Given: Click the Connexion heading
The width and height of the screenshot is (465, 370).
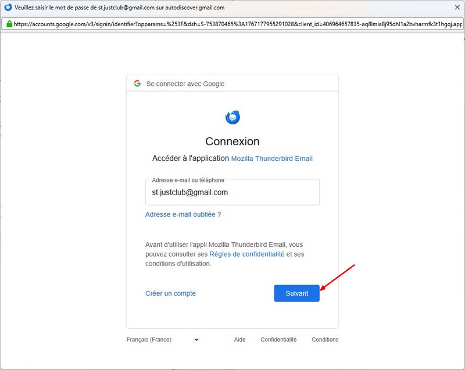Looking at the screenshot, I should [233, 142].
